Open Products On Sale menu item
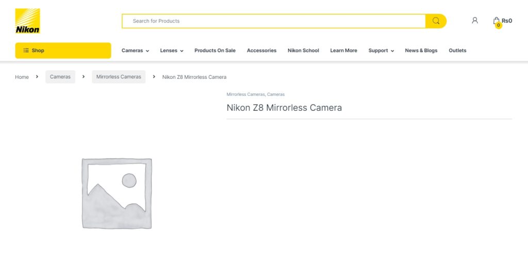 click(x=215, y=51)
